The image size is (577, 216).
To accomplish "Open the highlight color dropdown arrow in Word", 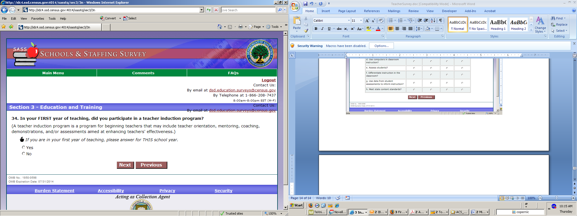I will (373, 29).
